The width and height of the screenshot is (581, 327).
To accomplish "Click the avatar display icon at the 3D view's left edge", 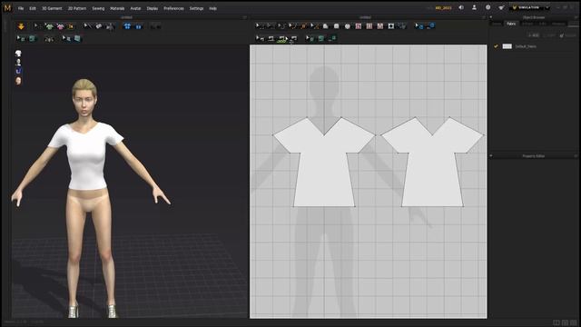I will coord(18,63).
